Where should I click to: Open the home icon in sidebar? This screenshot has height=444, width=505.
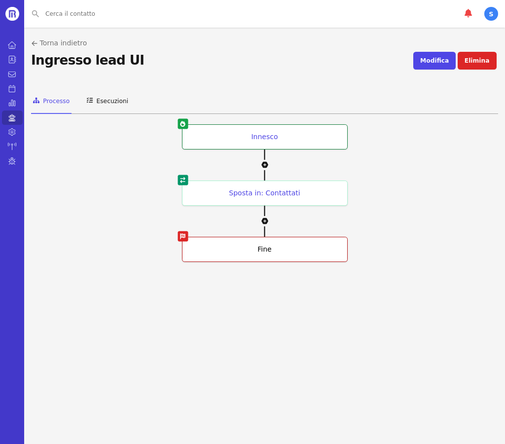(x=12, y=45)
